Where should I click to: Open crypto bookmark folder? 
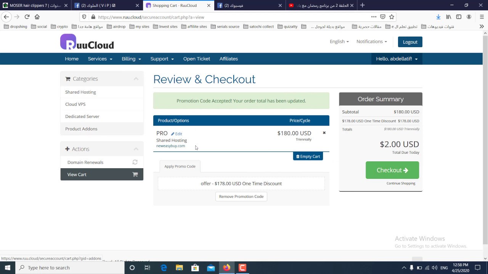tap(59, 27)
